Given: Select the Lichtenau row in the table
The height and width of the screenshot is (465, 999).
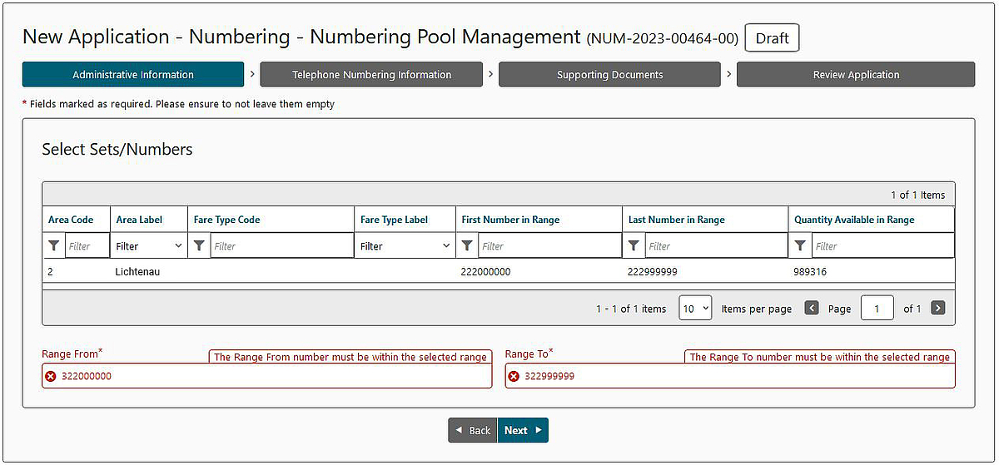Looking at the screenshot, I should (498, 272).
